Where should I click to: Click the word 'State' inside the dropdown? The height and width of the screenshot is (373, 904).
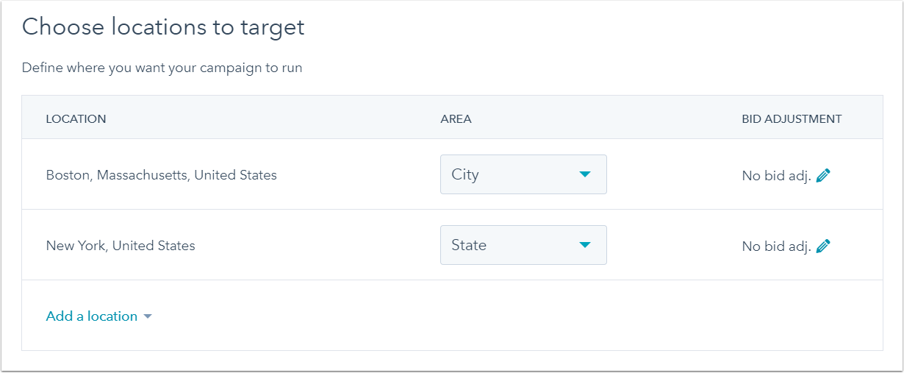coord(469,245)
